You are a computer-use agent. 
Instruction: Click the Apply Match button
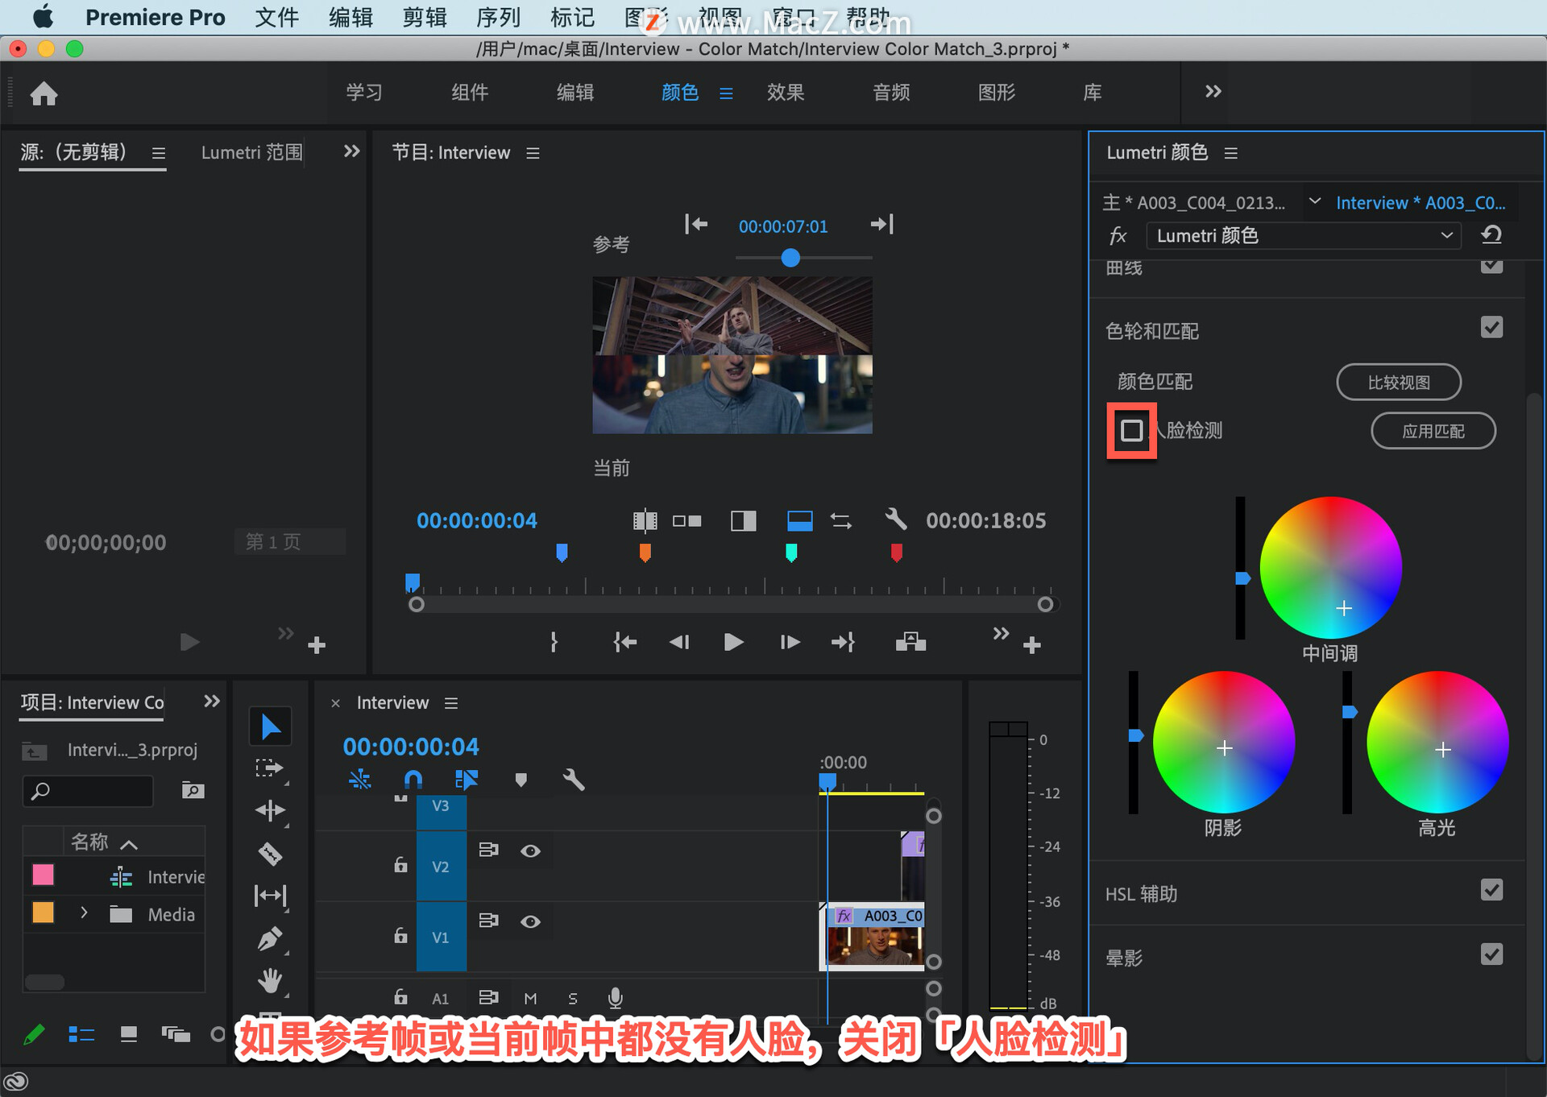pyautogui.click(x=1433, y=431)
